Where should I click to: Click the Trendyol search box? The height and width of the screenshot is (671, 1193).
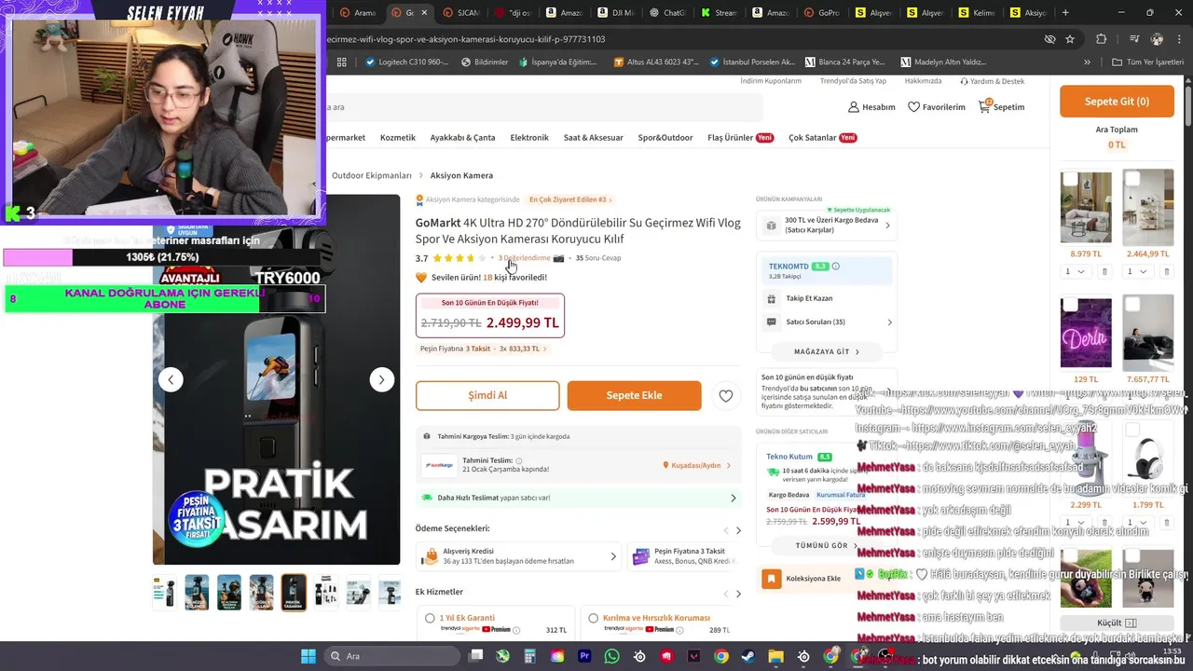(x=543, y=107)
